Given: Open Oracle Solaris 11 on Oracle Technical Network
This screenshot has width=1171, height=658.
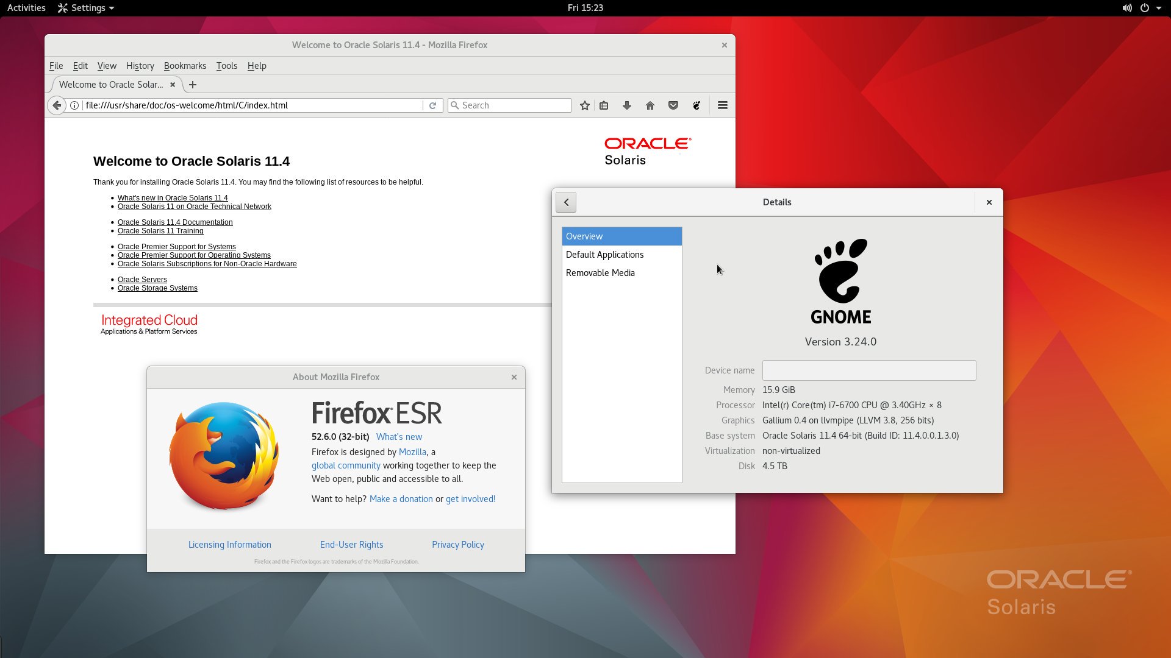Looking at the screenshot, I should click(195, 207).
